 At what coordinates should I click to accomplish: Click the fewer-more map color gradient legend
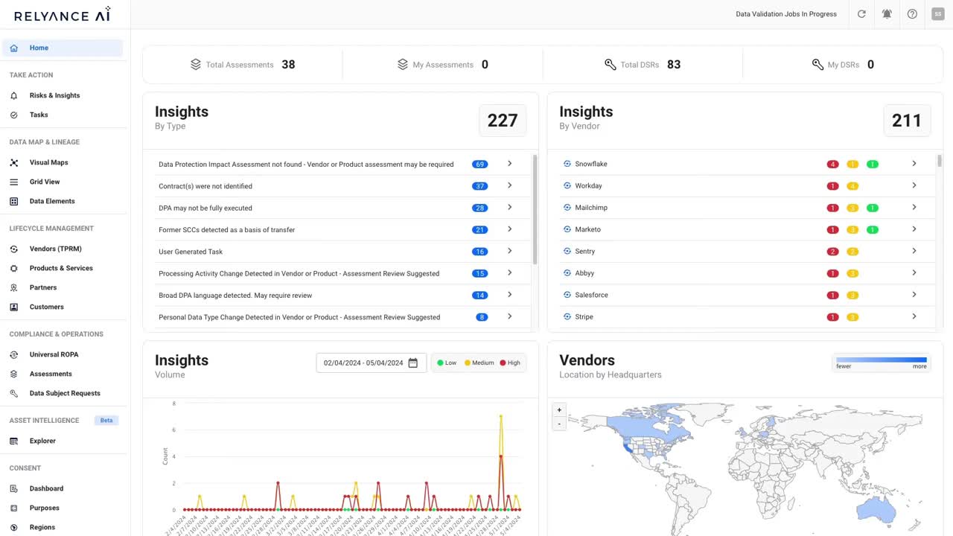pos(882,363)
